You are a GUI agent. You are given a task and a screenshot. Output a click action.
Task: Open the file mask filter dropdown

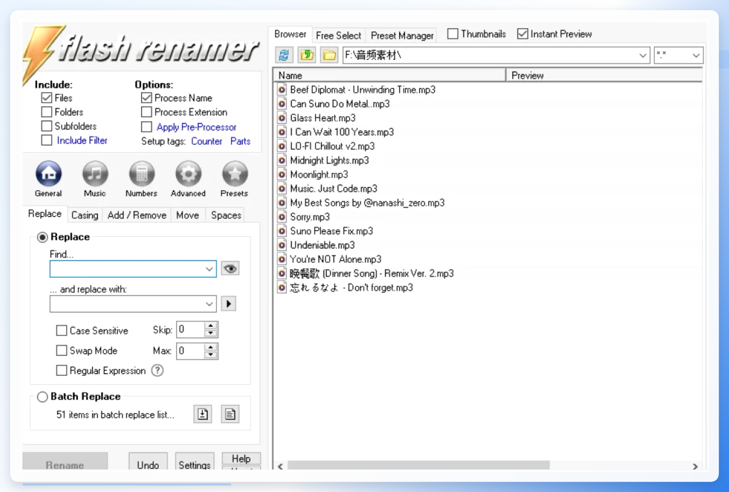696,55
